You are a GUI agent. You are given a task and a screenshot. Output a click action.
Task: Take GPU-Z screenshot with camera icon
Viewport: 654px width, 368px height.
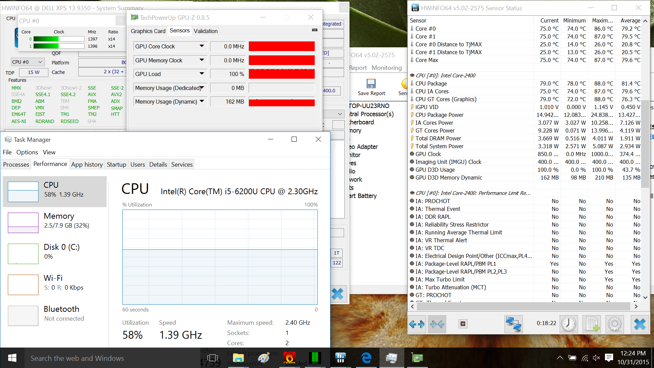click(x=315, y=30)
